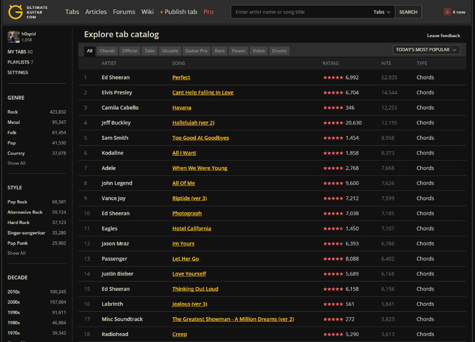Click the Leave feedback link
The image size is (475, 342).
pyautogui.click(x=443, y=36)
